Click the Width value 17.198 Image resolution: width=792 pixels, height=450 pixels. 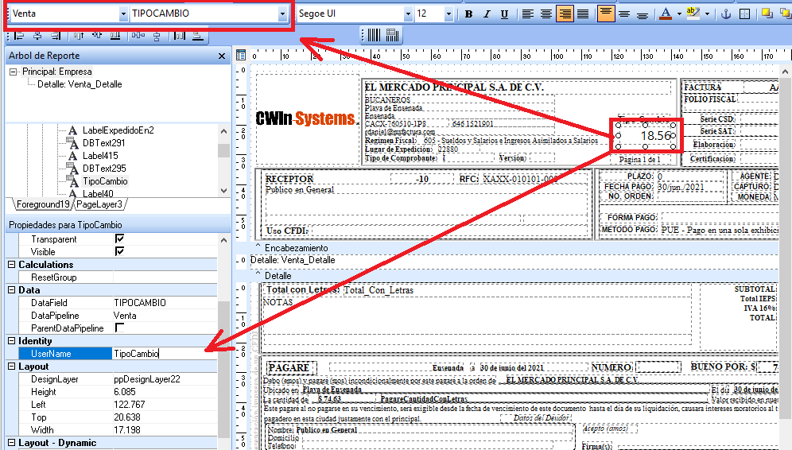tap(126, 430)
